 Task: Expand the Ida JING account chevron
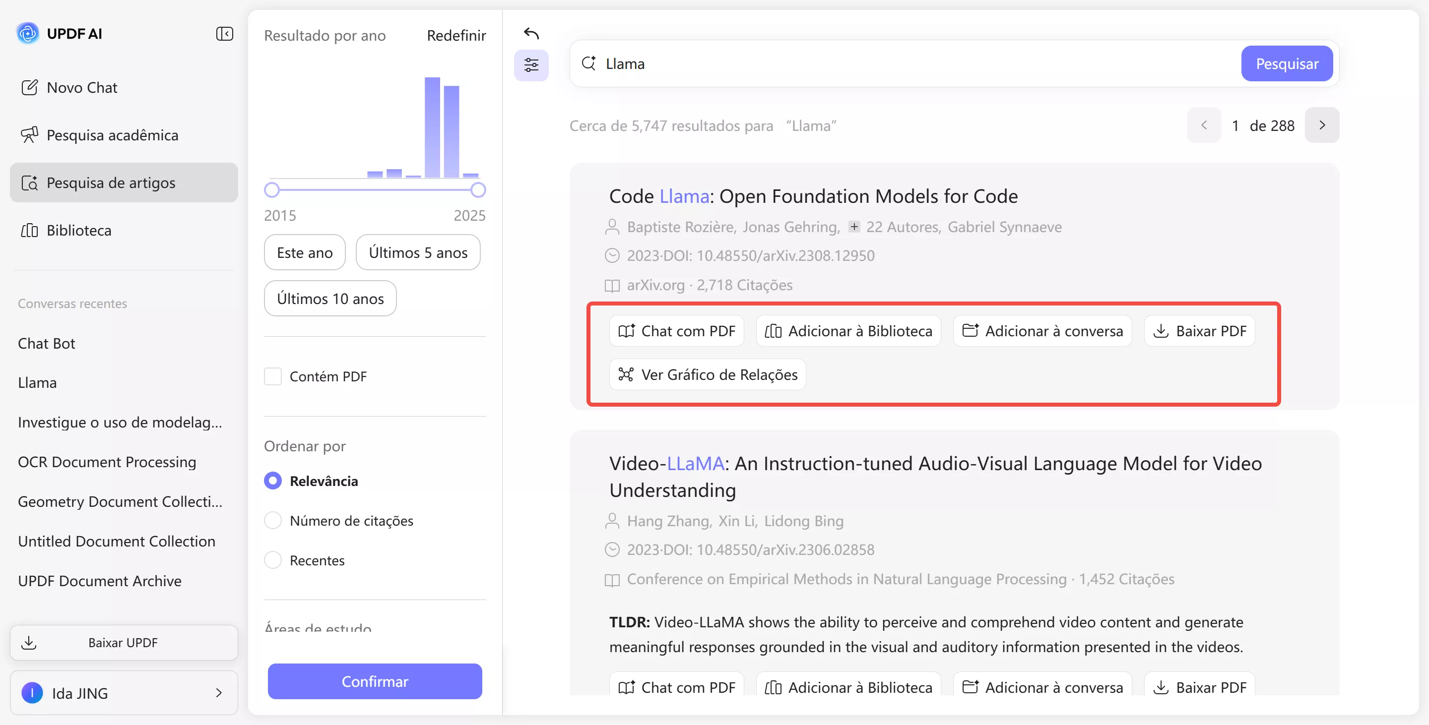point(218,693)
